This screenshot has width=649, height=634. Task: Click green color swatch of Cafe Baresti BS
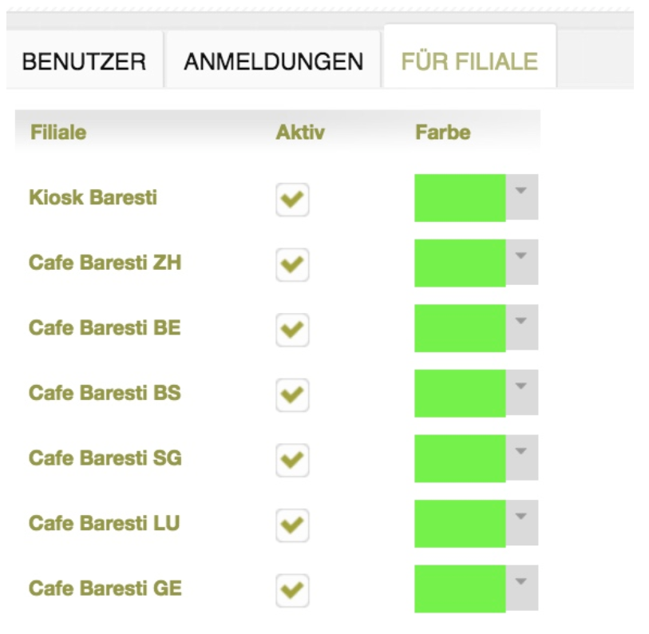coord(460,394)
